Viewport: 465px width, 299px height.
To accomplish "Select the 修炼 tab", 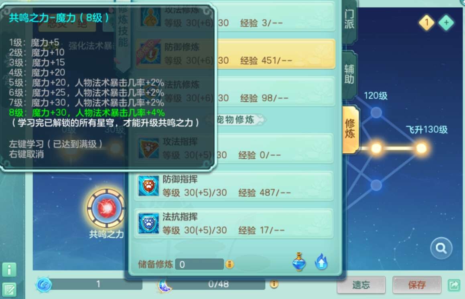I will coord(349,129).
